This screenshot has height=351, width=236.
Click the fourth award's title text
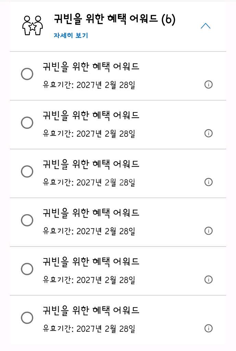tap(91, 213)
